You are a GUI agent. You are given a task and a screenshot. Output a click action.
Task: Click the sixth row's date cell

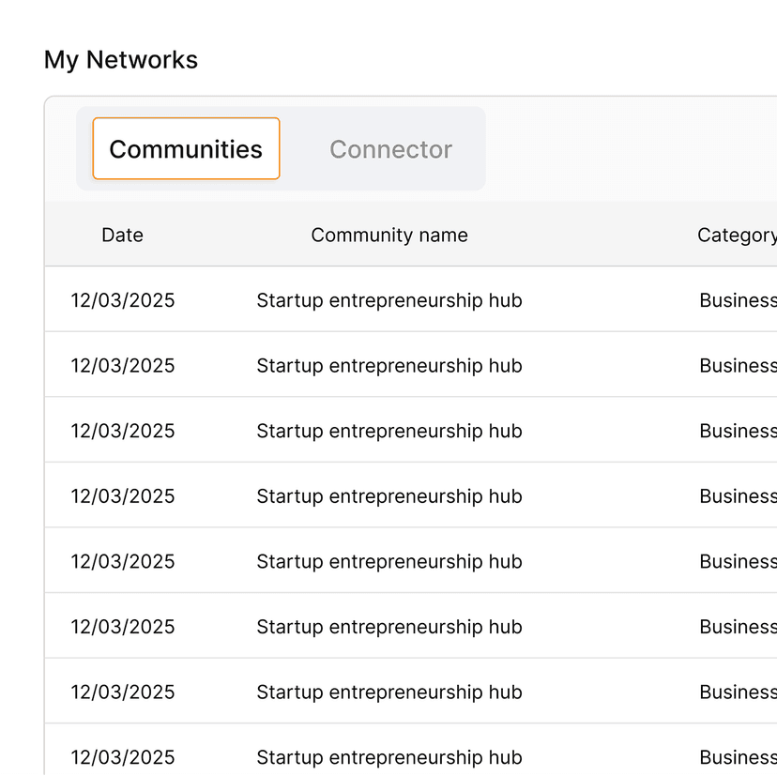point(123,627)
